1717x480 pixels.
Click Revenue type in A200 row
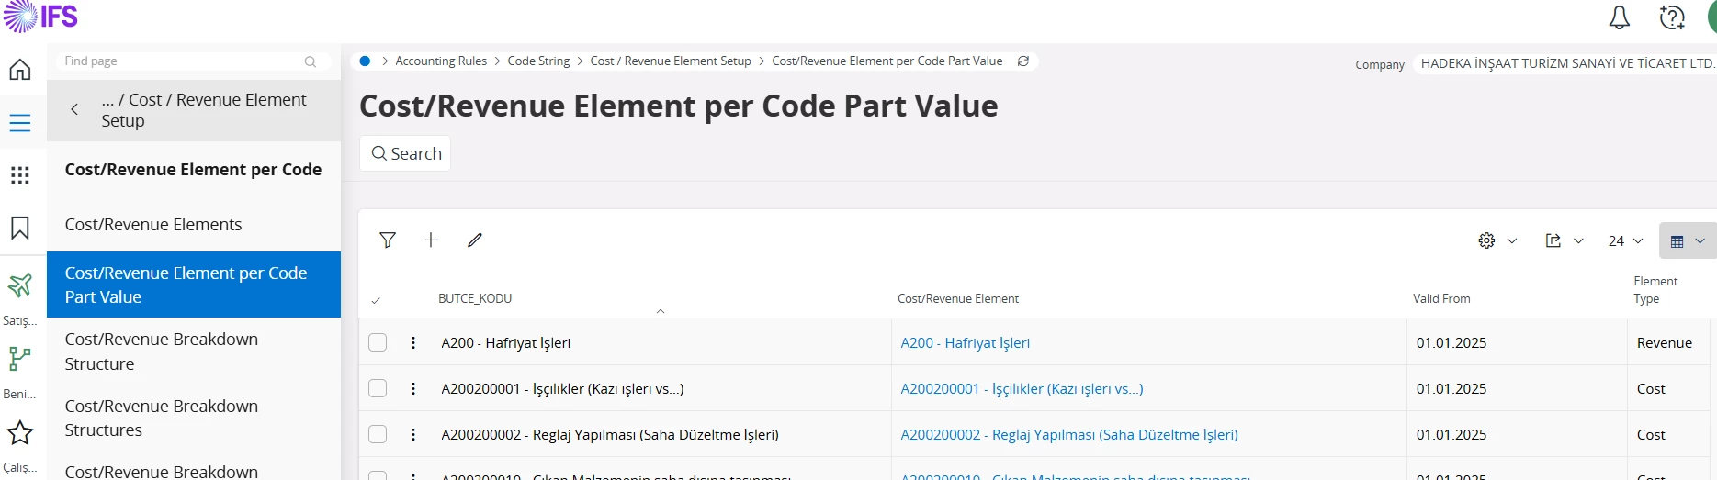point(1664,342)
